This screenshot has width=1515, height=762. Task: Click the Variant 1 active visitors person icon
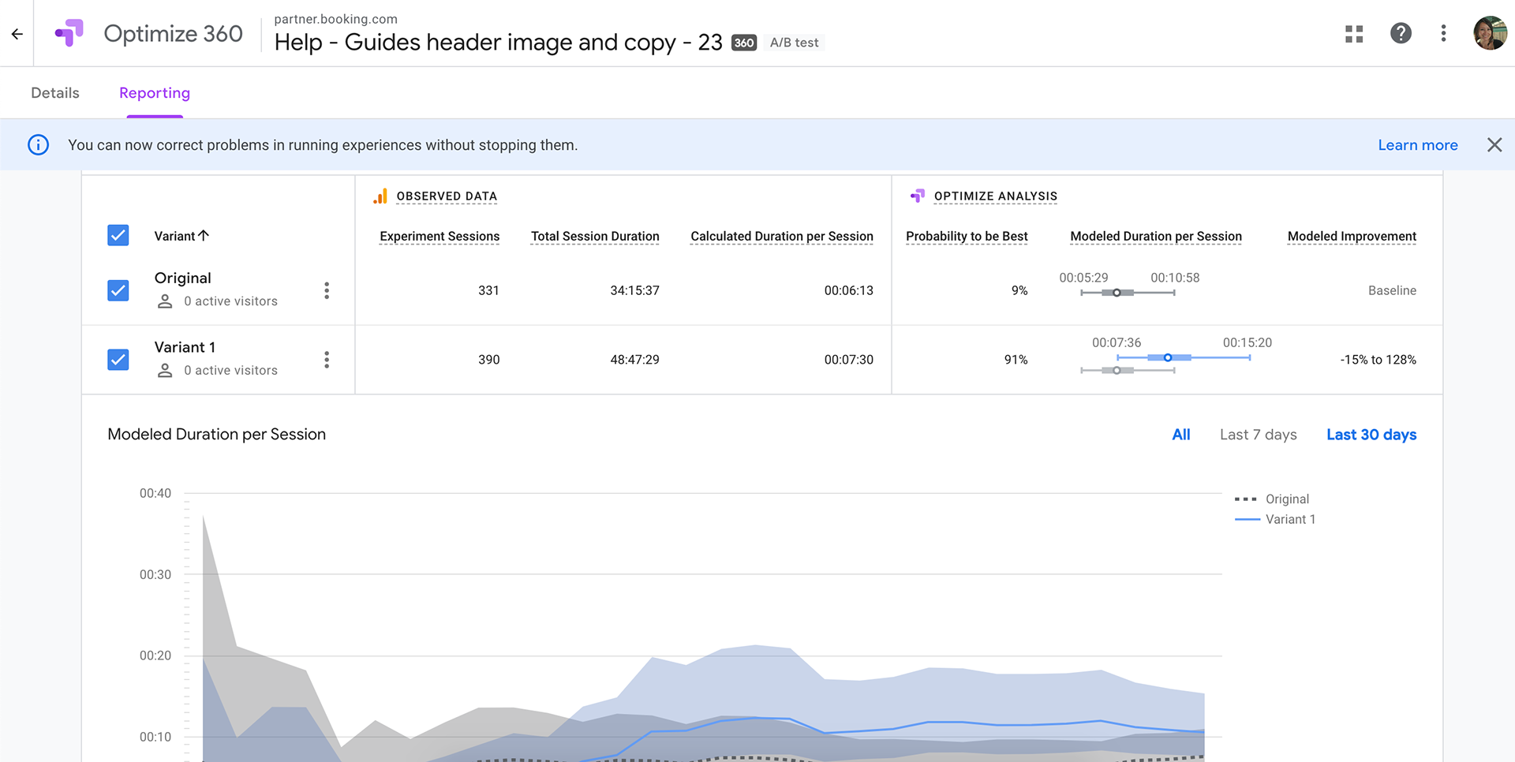coord(165,371)
